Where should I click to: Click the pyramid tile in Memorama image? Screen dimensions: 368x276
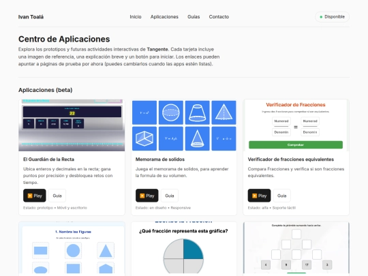click(x=224, y=112)
